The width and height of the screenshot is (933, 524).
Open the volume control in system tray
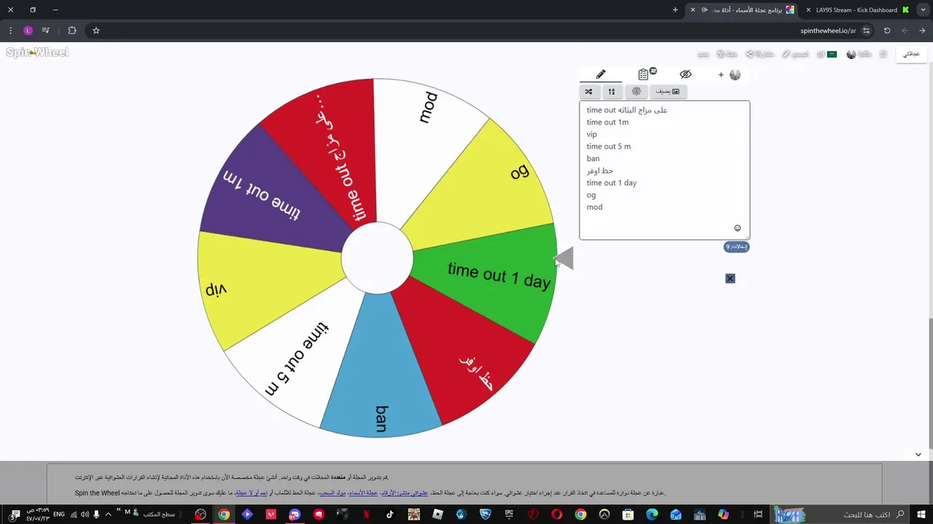tap(85, 515)
